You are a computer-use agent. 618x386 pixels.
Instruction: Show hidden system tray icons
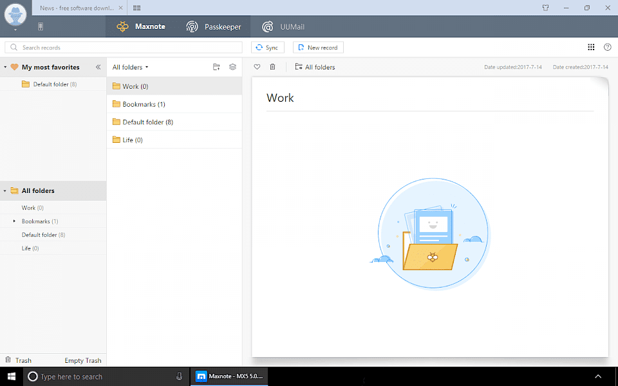pos(598,376)
